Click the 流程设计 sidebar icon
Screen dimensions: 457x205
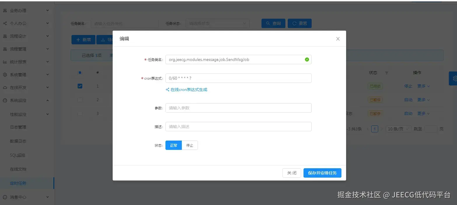5,36
